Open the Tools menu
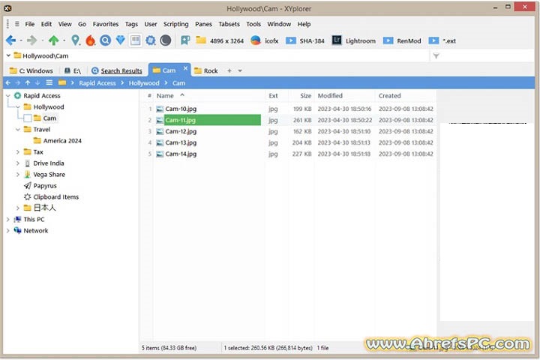This screenshot has width=540, height=360. 253,24
